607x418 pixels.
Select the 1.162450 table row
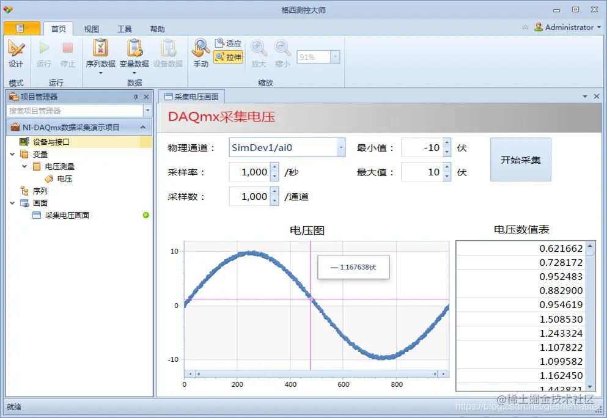click(521, 375)
